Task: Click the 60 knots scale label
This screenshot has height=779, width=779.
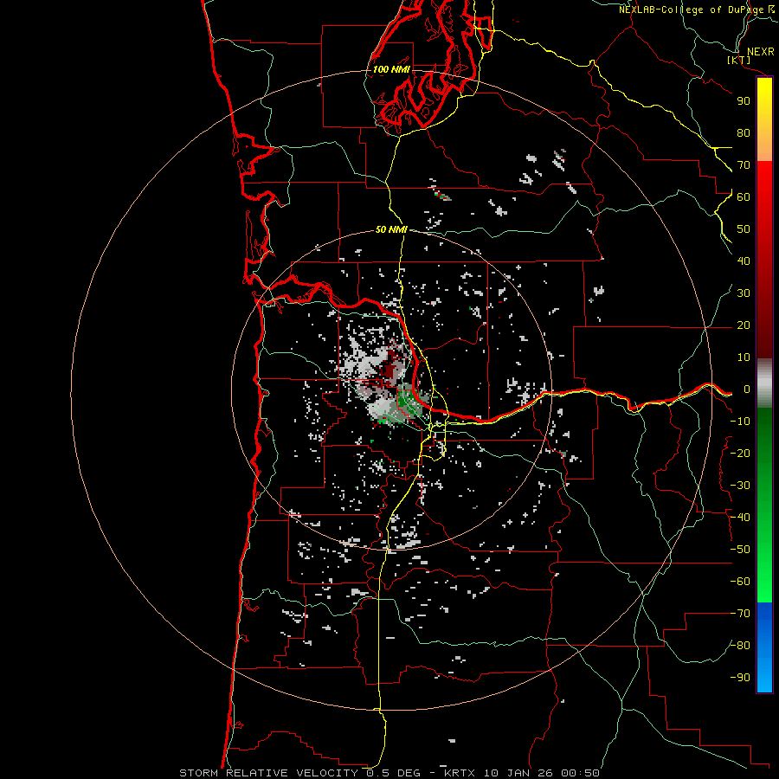Action: click(744, 196)
